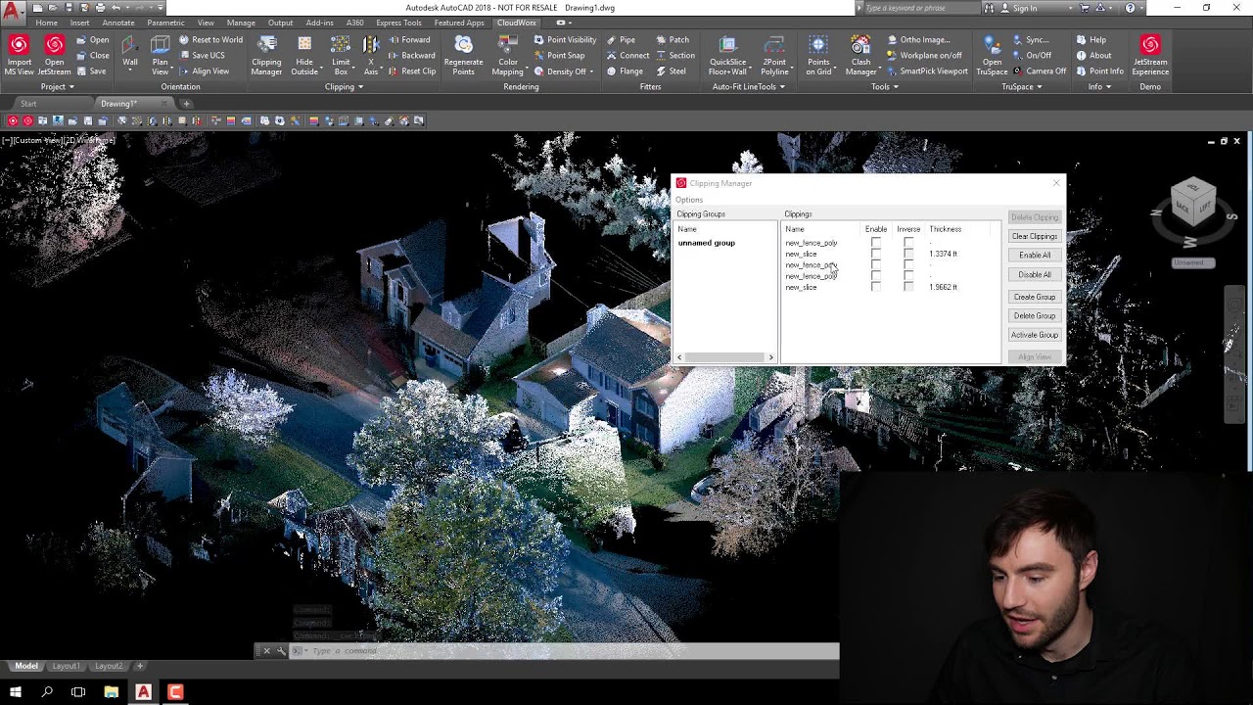Expand the Project panel dropdown
The image size is (1253, 705).
point(58,87)
